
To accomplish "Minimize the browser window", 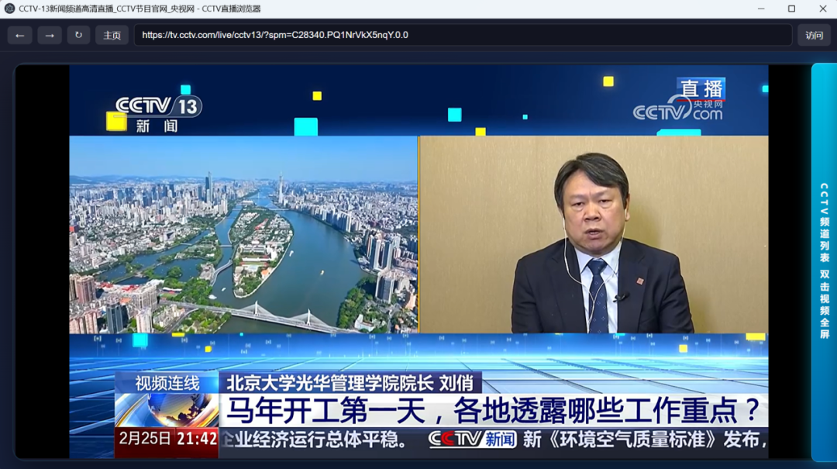I will tap(761, 9).
